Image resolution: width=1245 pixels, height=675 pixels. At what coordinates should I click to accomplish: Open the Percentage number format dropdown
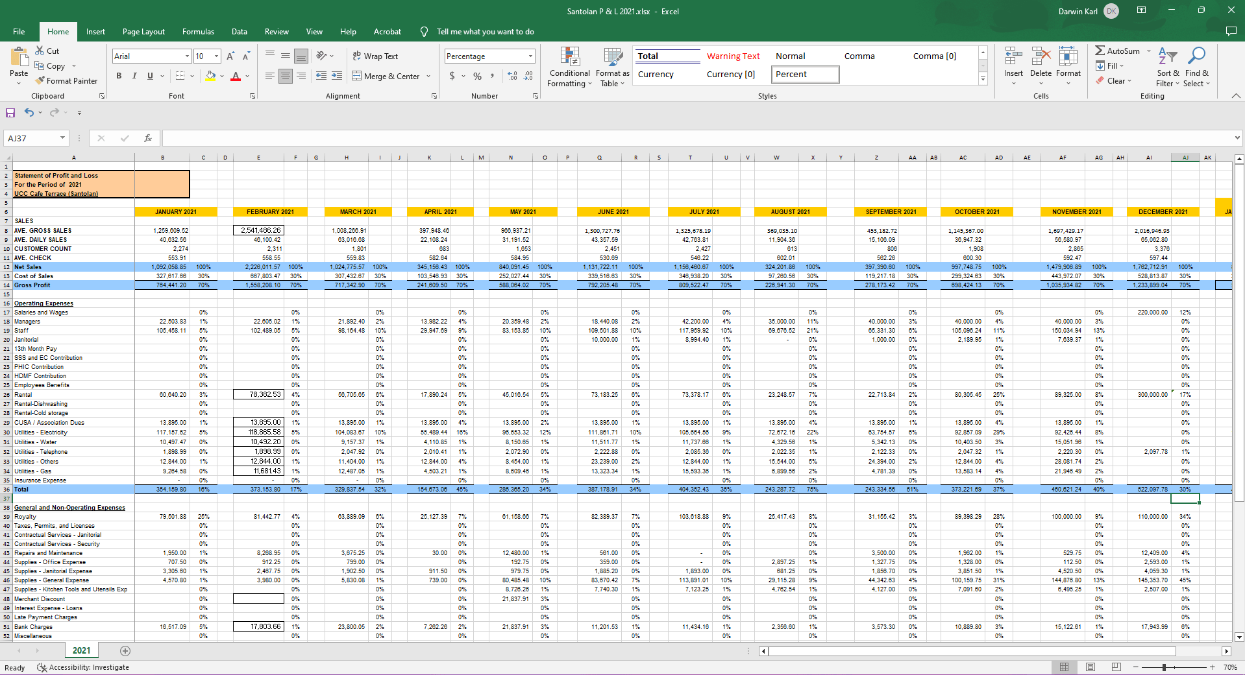pyautogui.click(x=530, y=56)
